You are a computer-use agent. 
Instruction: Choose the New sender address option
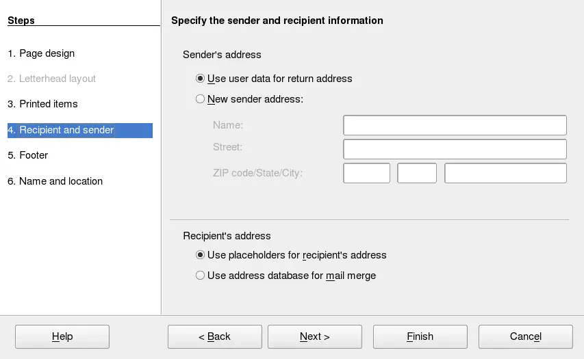click(201, 99)
